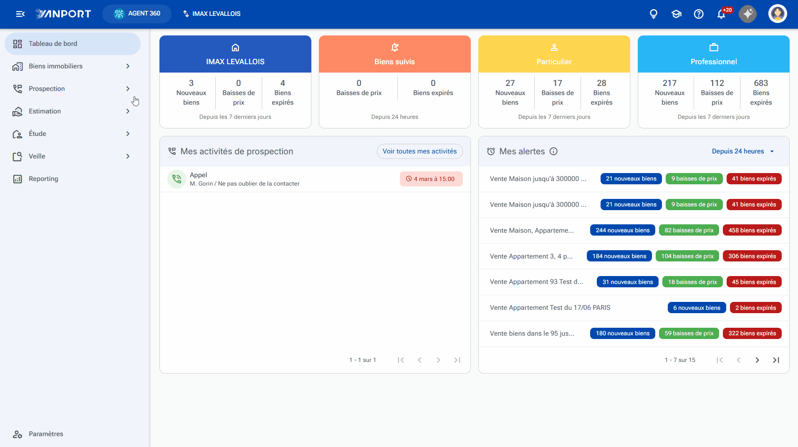
Task: Open the sparkle AI assistant icon
Action: (x=747, y=14)
